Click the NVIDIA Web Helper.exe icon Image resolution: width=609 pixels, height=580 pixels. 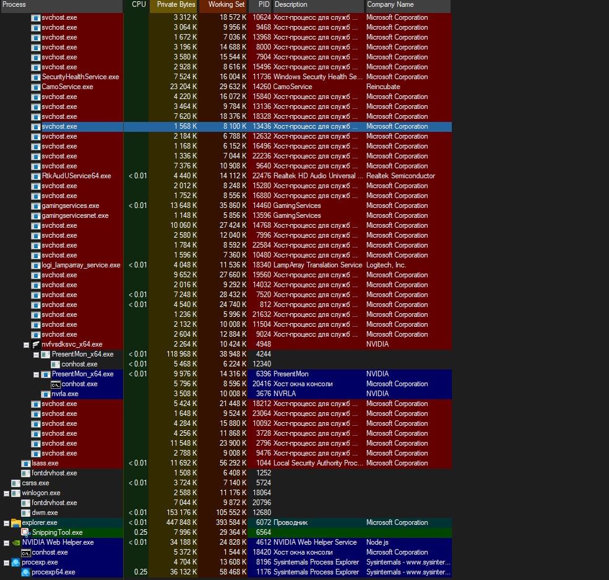pyautogui.click(x=16, y=543)
